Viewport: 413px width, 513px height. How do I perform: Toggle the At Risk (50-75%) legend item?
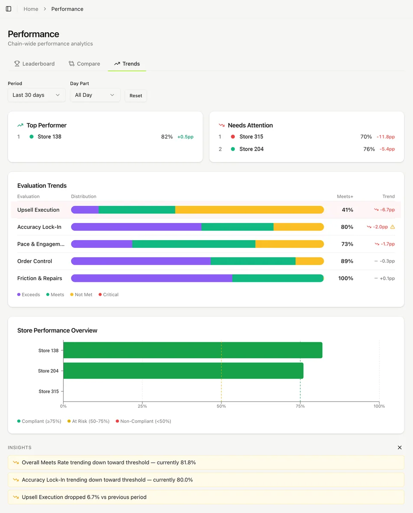click(x=88, y=421)
